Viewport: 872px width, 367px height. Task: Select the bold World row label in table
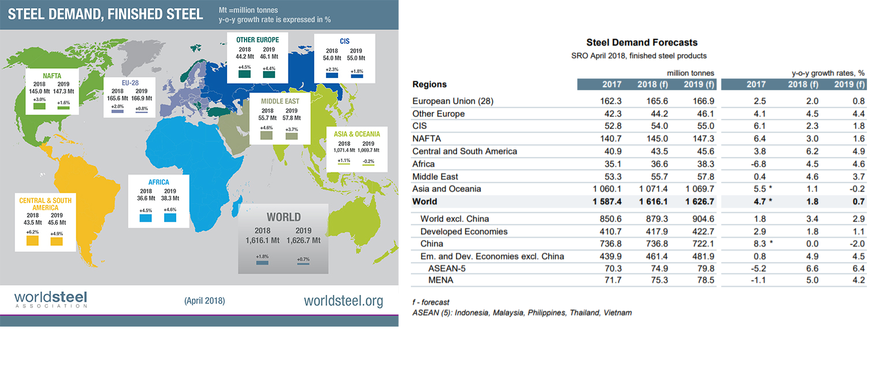[425, 202]
